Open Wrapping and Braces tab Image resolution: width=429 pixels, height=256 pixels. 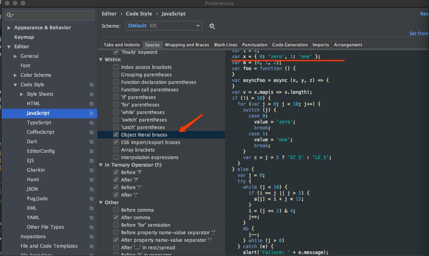[187, 45]
